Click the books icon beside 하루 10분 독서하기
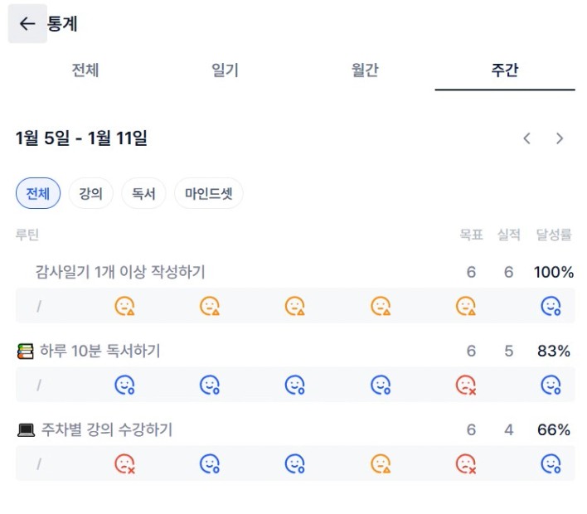Image resolution: width=587 pixels, height=514 pixels. [x=26, y=352]
